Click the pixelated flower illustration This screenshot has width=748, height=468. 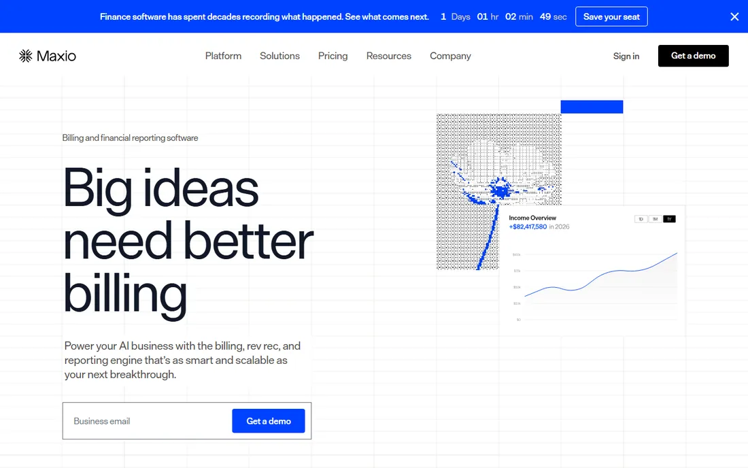[x=498, y=191]
